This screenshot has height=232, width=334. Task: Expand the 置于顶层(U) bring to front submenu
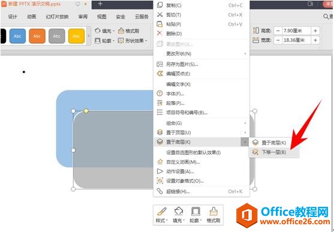pyautogui.click(x=201, y=132)
